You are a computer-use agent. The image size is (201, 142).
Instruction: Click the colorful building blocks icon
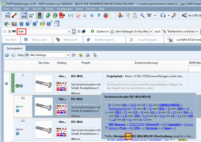(121, 15)
